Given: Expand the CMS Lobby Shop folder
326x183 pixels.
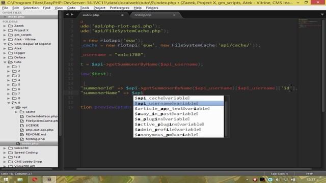Looking at the screenshot, I should coord(5,162).
